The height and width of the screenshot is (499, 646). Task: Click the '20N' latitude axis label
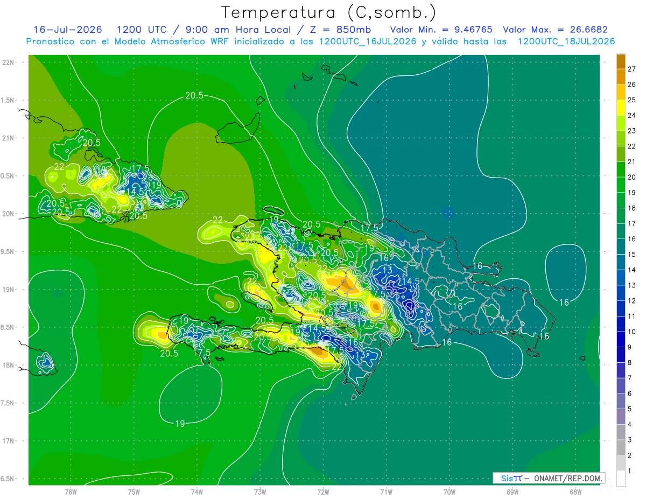9,214
